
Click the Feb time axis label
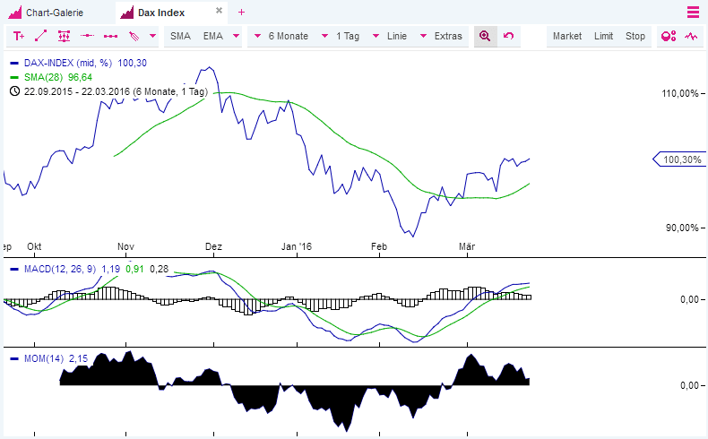pos(379,246)
